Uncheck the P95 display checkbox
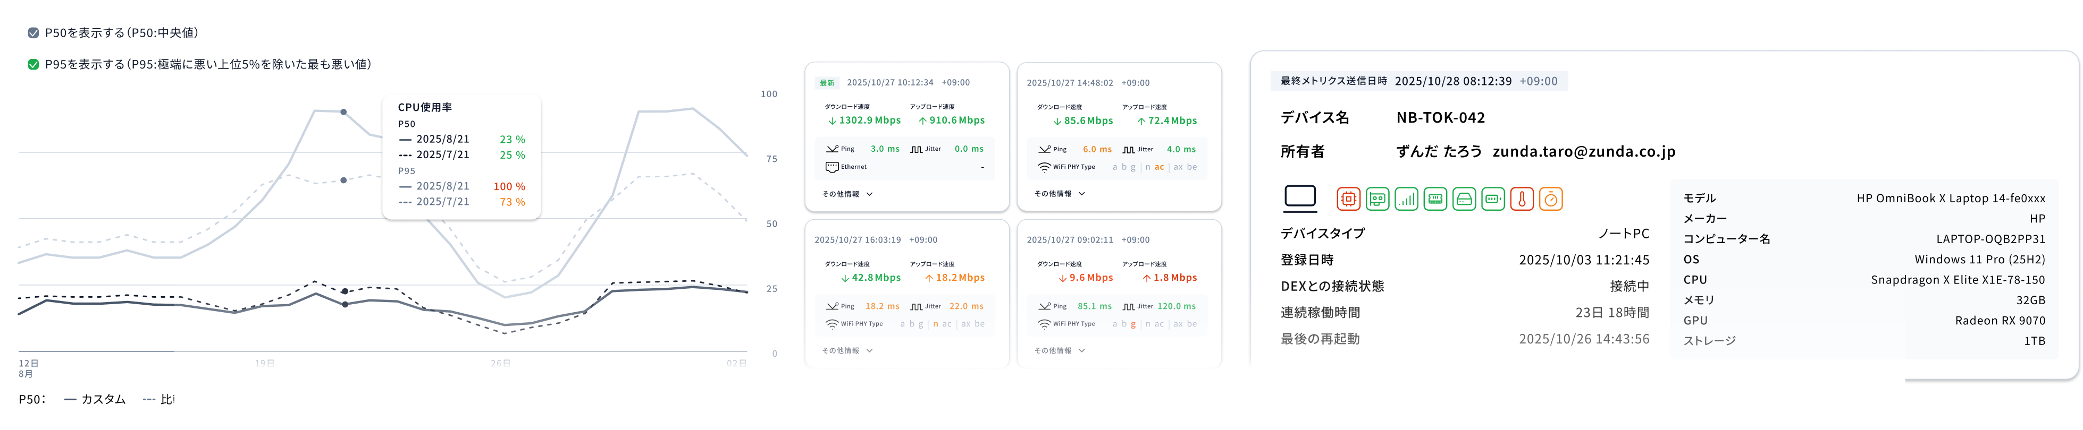The width and height of the screenshot is (2083, 430). (x=33, y=65)
